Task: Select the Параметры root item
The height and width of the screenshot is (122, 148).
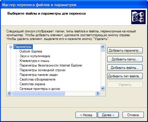Action: [x=23, y=47]
